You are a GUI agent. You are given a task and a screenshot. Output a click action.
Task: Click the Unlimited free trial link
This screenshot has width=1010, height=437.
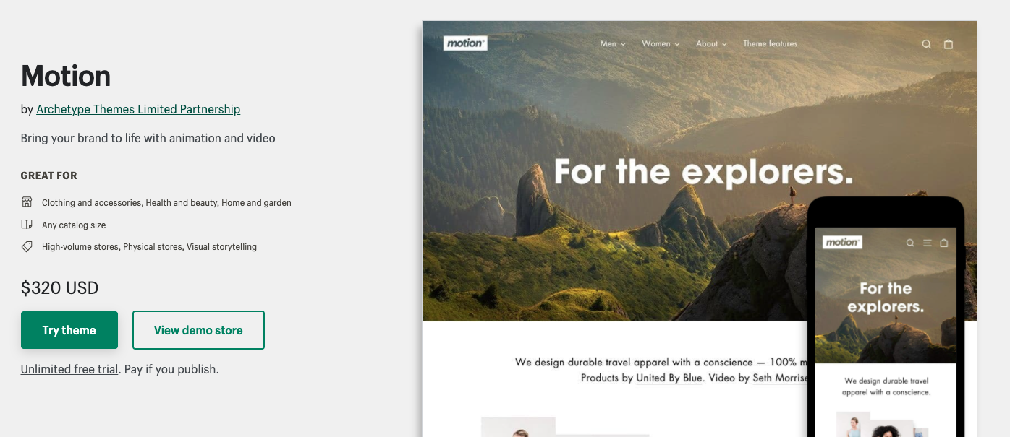point(69,369)
